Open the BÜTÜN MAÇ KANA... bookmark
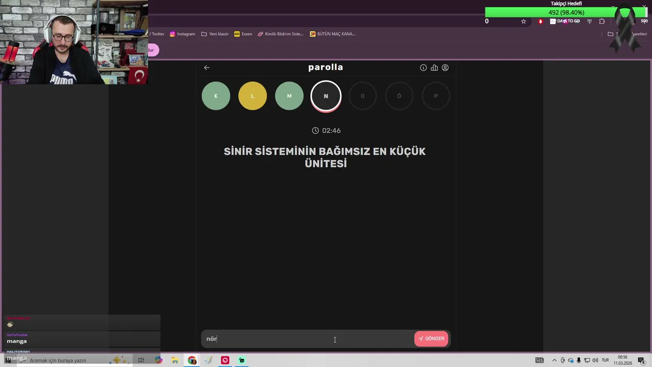 333,34
